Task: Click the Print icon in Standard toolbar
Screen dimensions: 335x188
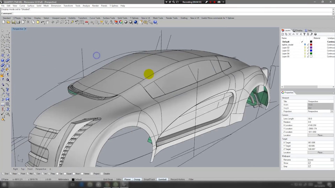Action: pyautogui.click(x=18, y=22)
